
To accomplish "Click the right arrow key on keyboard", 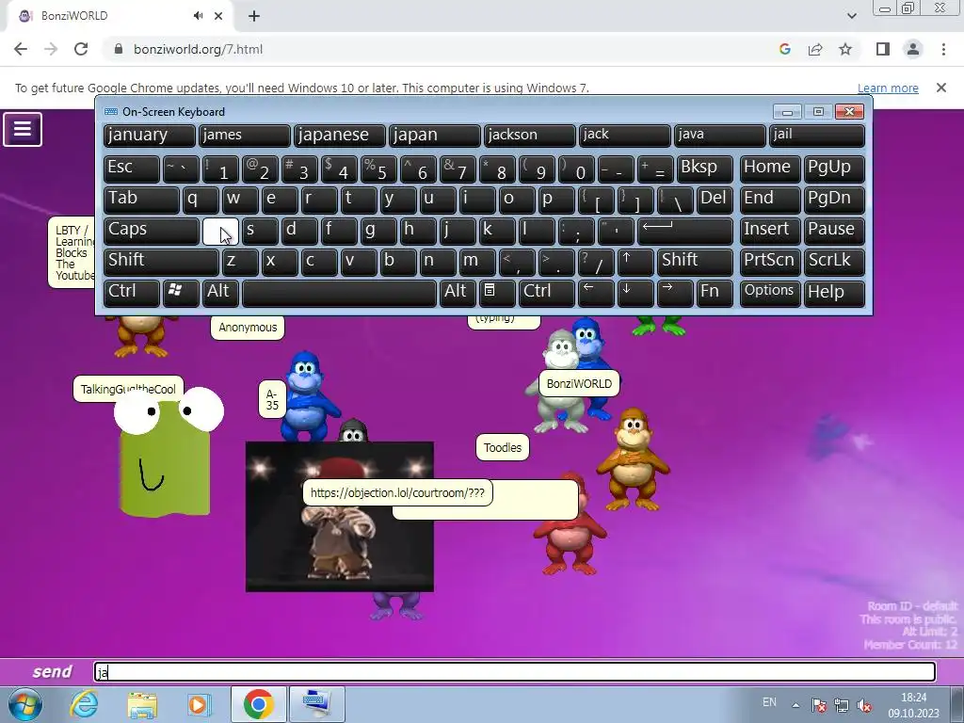I will (x=674, y=292).
